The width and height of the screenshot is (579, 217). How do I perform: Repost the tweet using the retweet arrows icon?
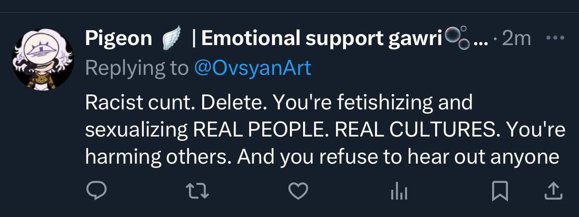click(x=198, y=192)
